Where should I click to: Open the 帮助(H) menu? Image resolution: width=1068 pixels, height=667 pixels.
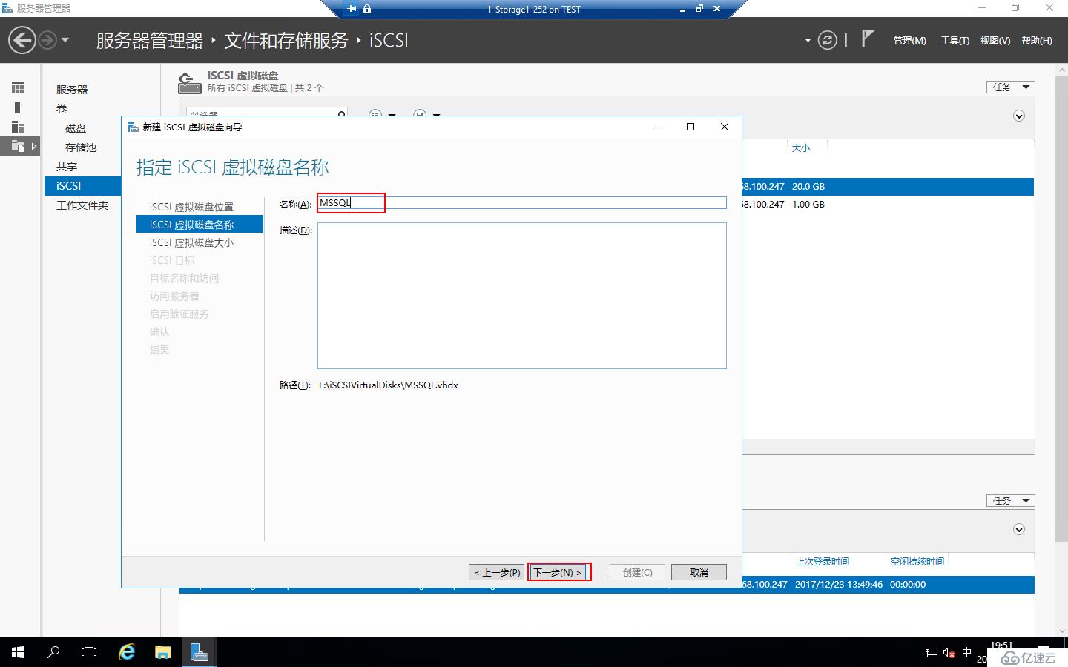[x=1036, y=41]
